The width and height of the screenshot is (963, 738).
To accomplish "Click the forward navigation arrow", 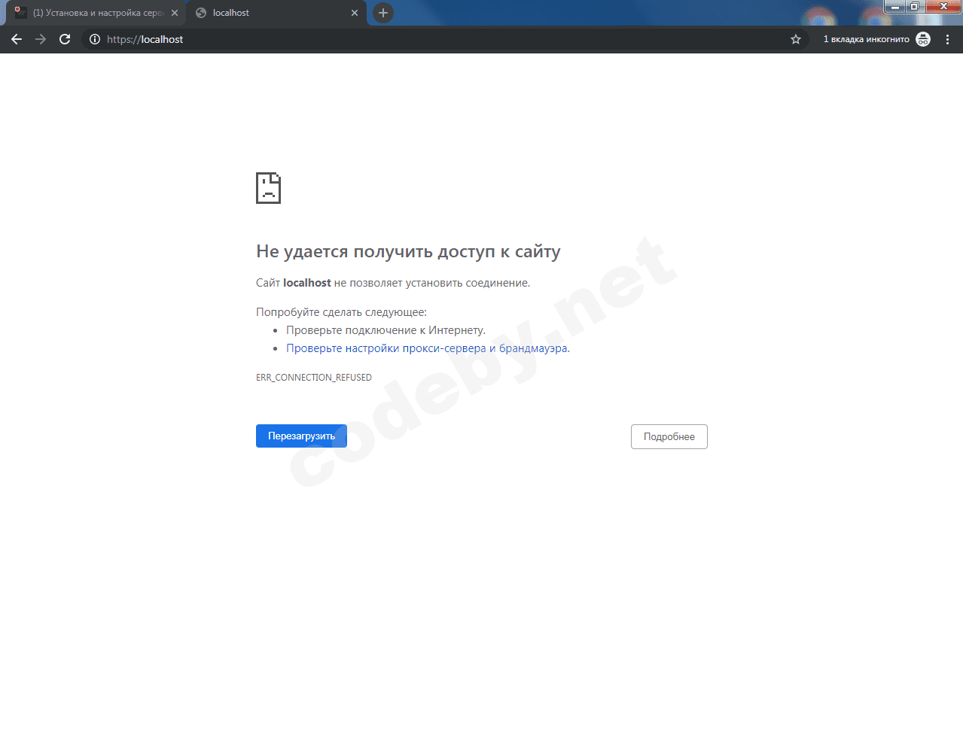I will 41,39.
